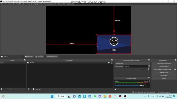
Task: Click the ВЕБКА audio level meter
Action: click(x=131, y=83)
